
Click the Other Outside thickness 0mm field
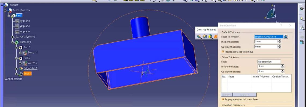pos(269,71)
